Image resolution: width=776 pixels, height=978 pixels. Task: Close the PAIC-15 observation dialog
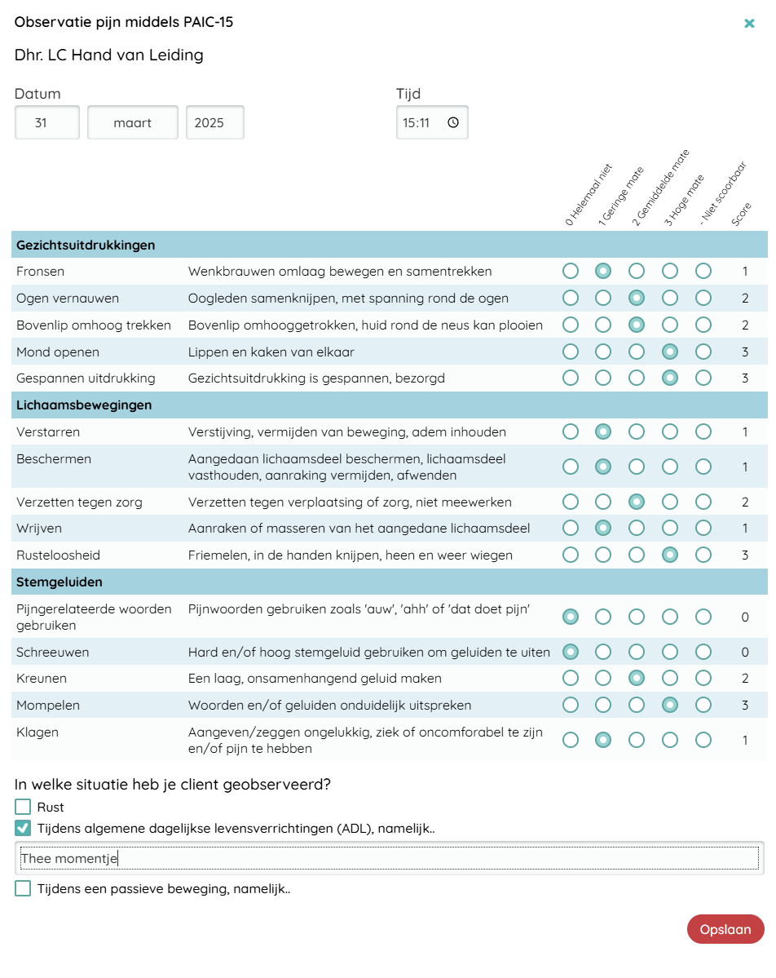[749, 24]
